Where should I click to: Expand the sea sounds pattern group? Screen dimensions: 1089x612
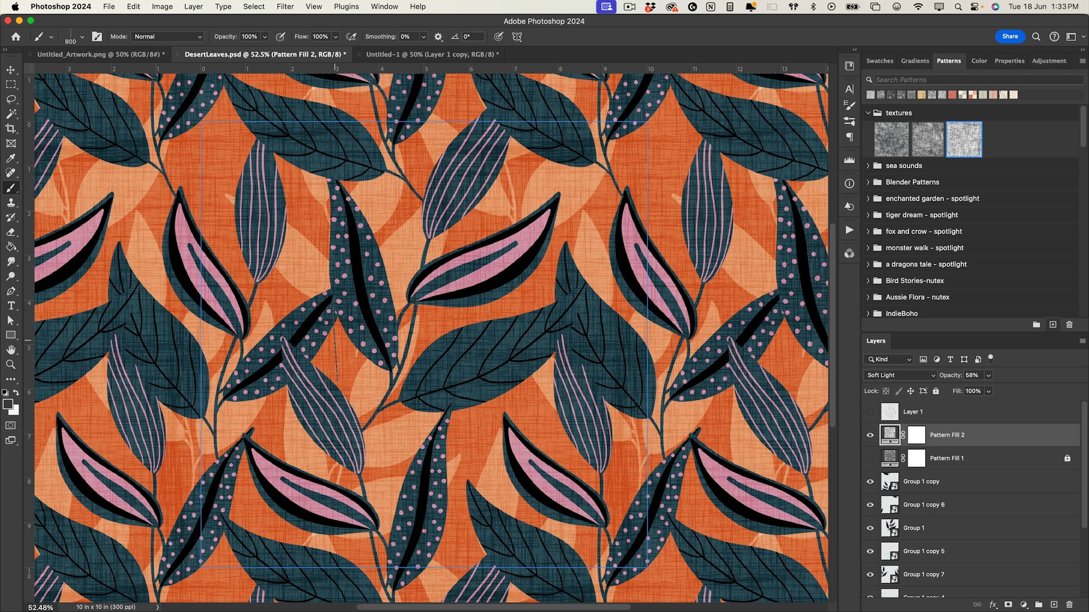(868, 165)
